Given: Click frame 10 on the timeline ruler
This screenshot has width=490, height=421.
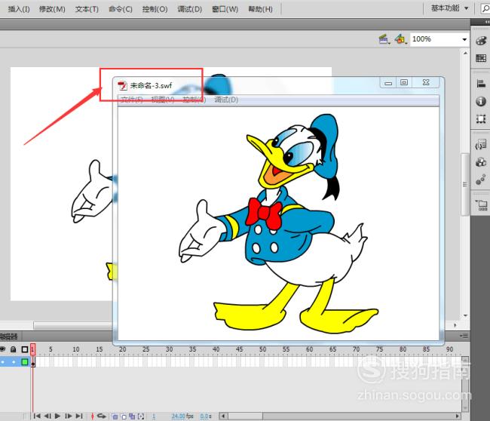Looking at the screenshot, I should point(76,349).
